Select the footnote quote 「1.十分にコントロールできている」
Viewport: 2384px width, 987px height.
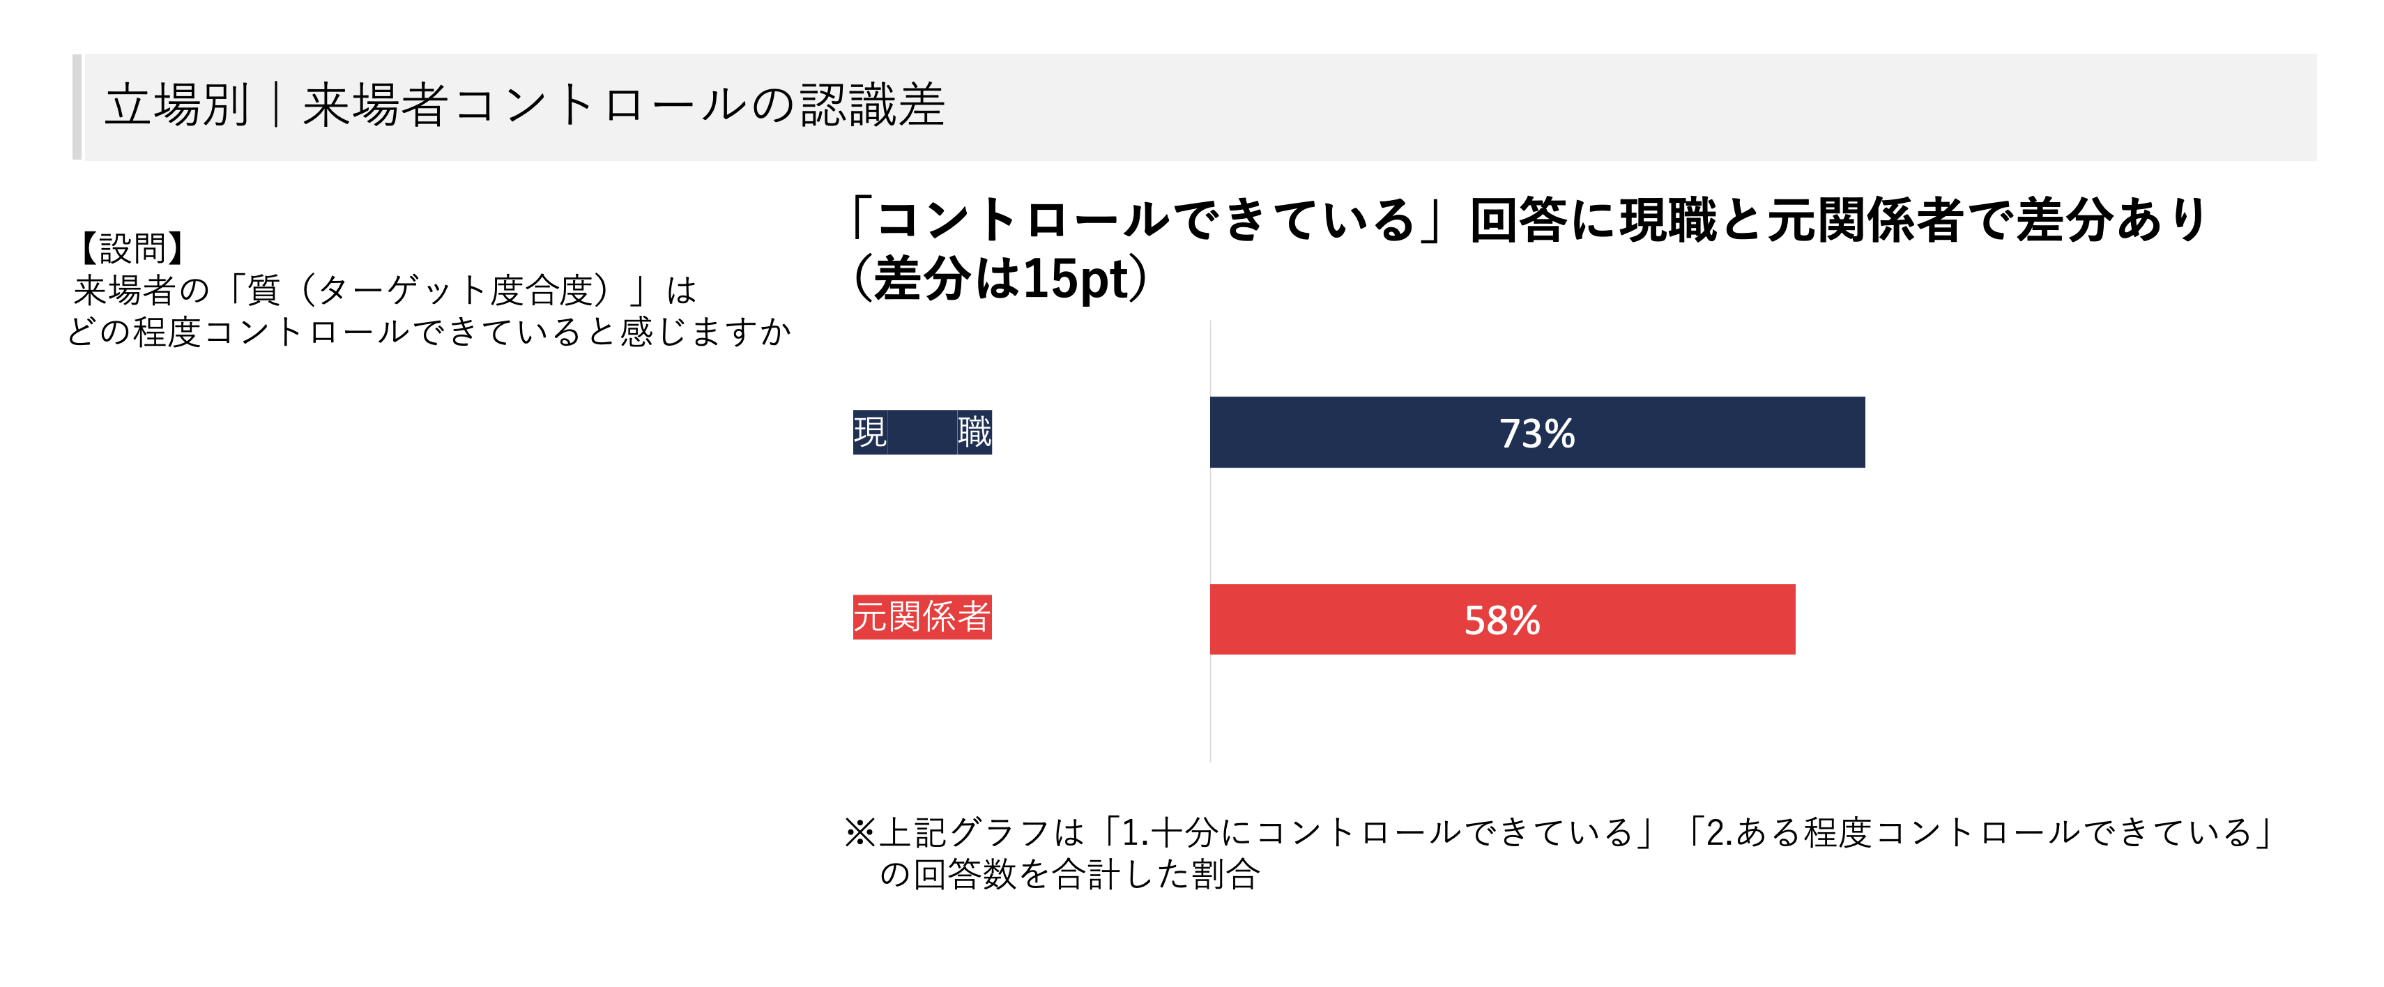1377,832
